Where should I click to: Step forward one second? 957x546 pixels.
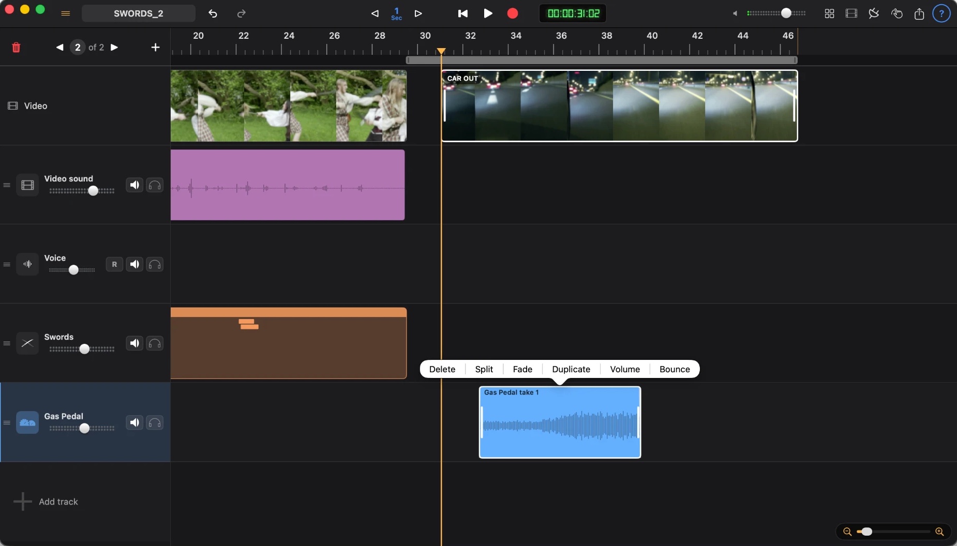point(418,13)
